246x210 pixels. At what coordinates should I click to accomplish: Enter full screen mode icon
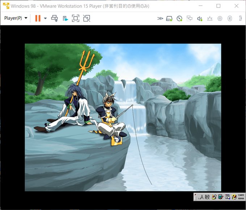76,18
